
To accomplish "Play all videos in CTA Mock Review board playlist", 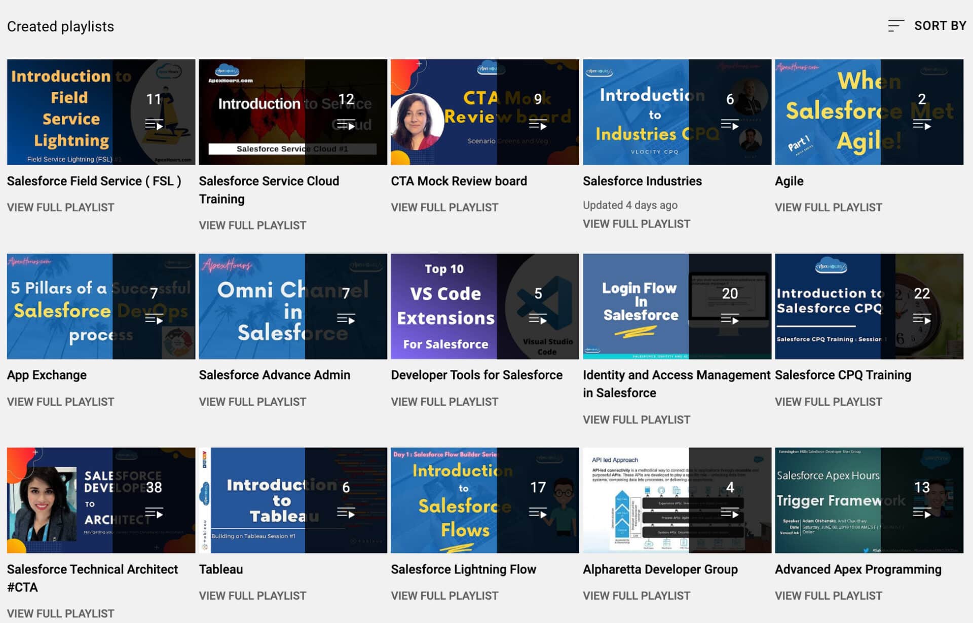I will tap(538, 125).
